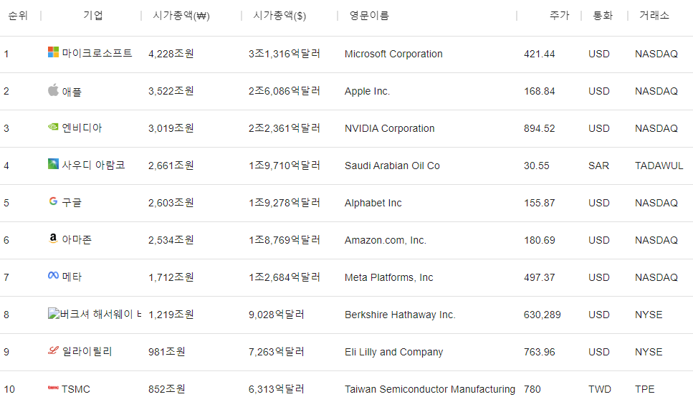Image resolution: width=693 pixels, height=402 pixels.
Task: Click the Eli Lilly logo icon
Action: pos(53,350)
